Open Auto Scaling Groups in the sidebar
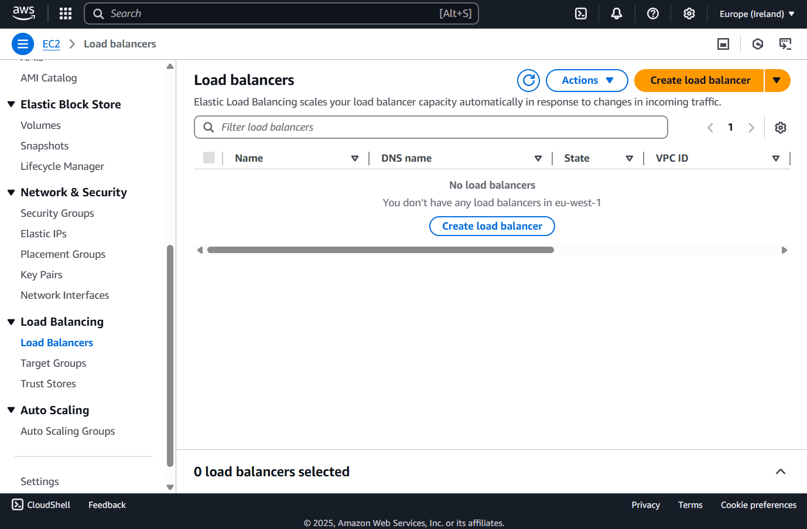 pyautogui.click(x=67, y=431)
